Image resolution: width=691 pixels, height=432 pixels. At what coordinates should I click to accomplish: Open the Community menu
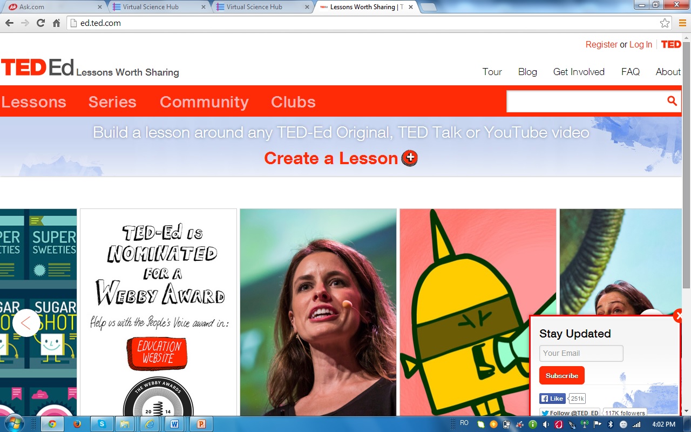(x=204, y=102)
